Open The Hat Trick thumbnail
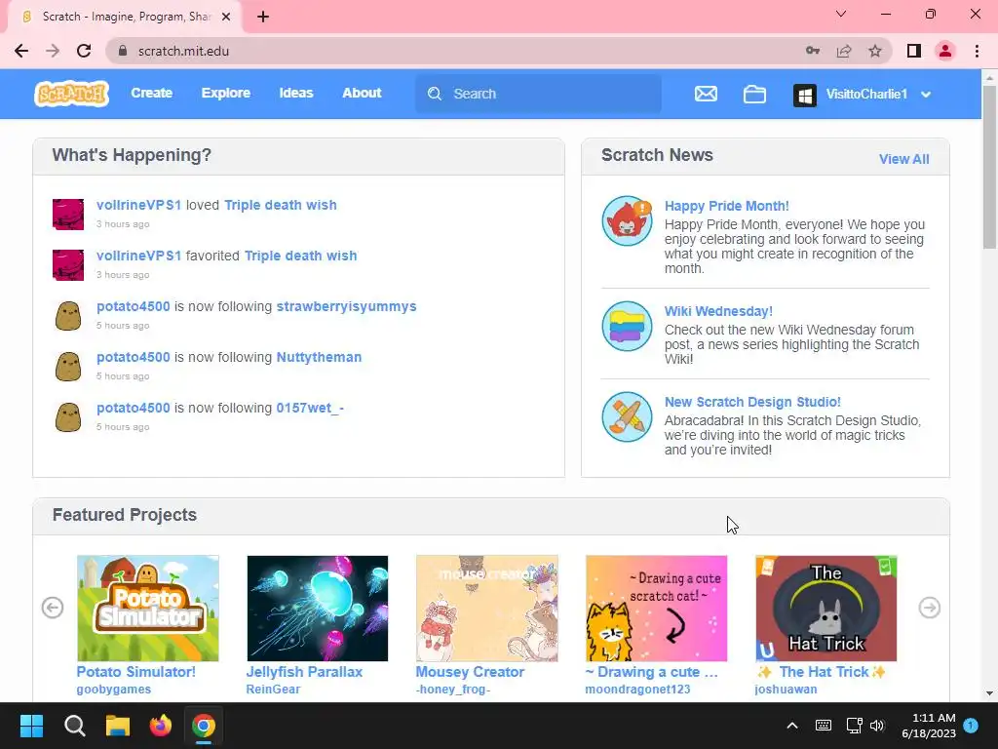Screen dimensions: 998x749 [826, 609]
